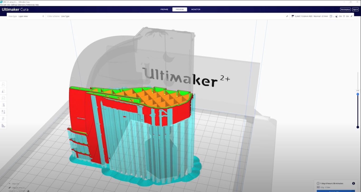Viewport: 361px width, 192px height.
Task: Expand the Object list panel
Action: [10, 184]
